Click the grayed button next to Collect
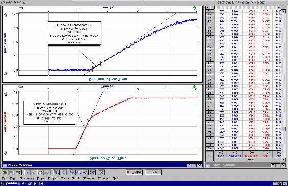This screenshot has width=288, height=186. pyautogui.click(x=153, y=172)
